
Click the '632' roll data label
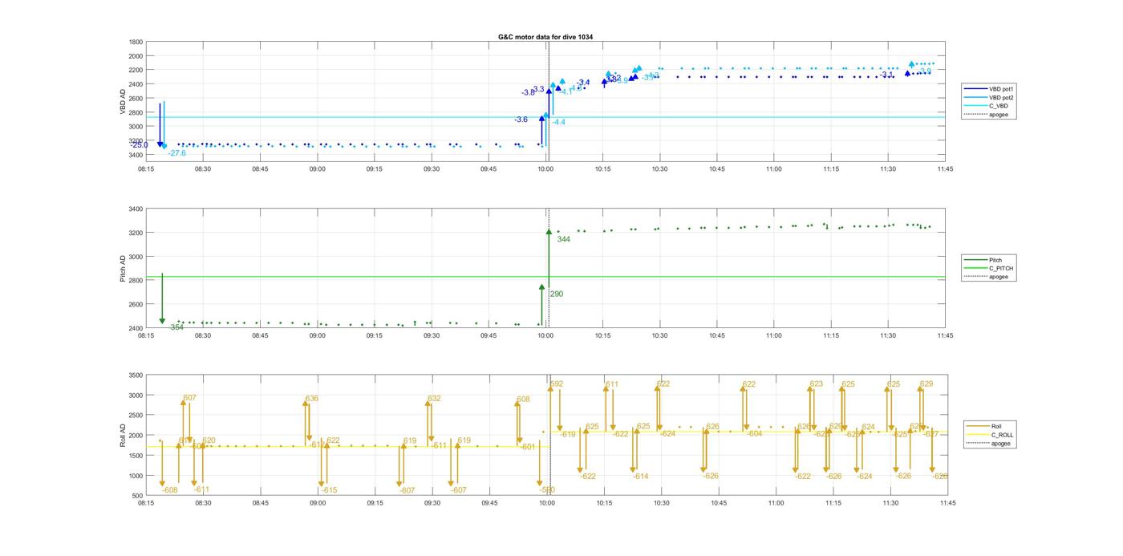[434, 399]
